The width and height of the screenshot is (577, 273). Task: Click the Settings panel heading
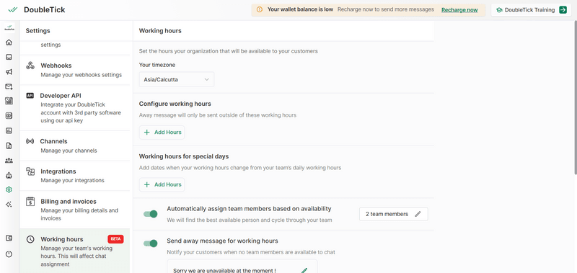point(38,31)
